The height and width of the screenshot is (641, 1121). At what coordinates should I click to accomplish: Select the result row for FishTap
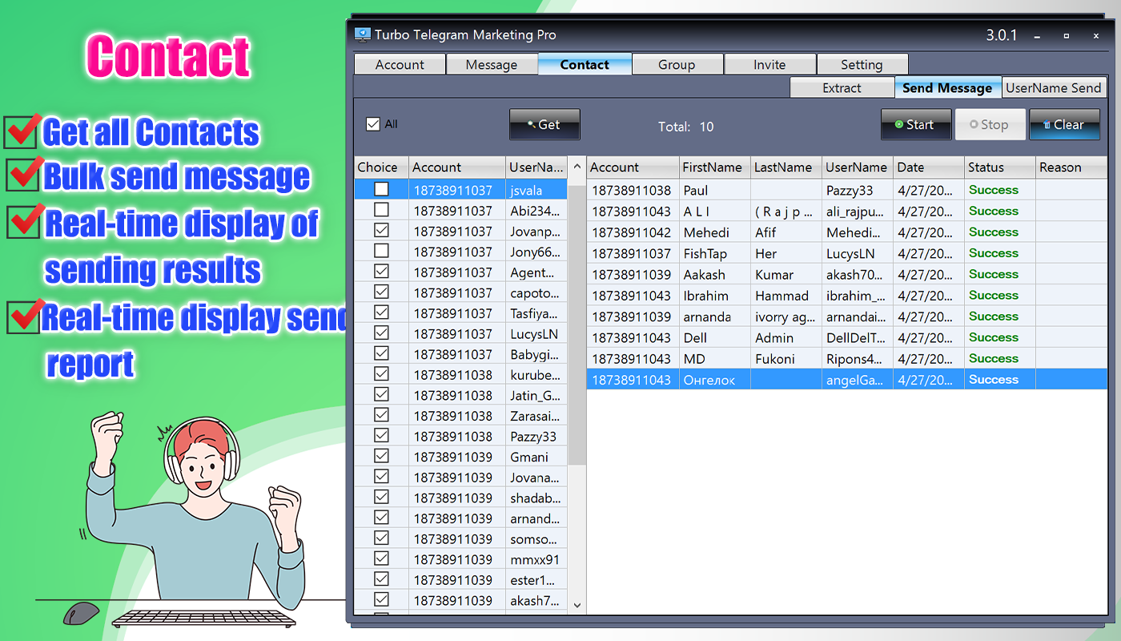847,253
